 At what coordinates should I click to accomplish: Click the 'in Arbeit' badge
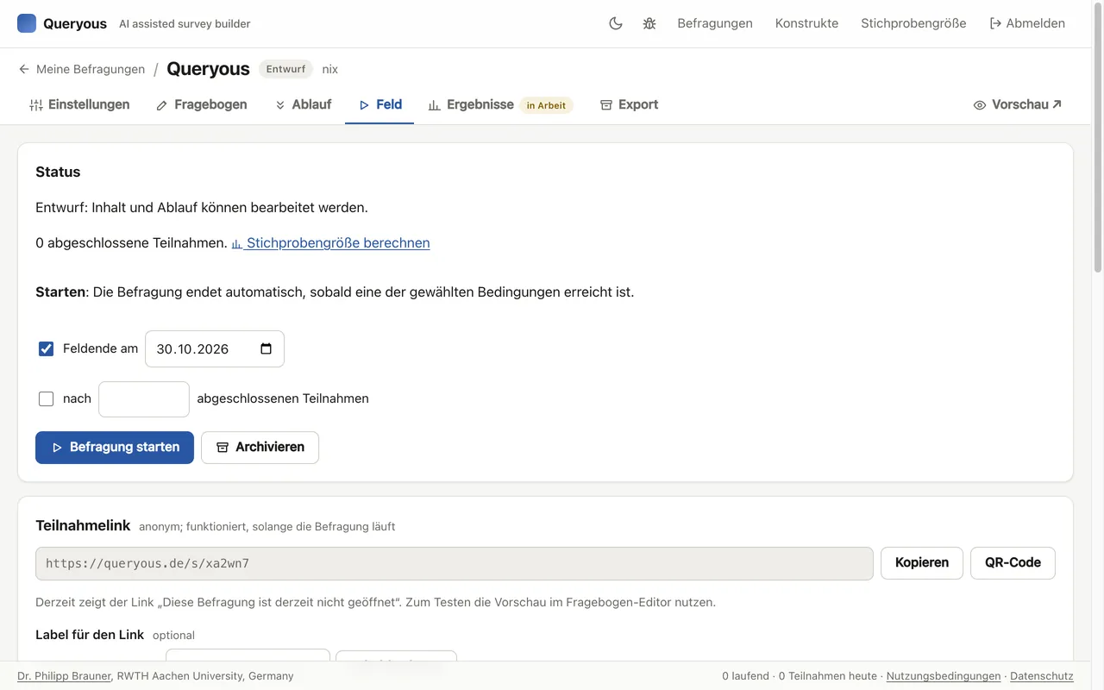(x=546, y=105)
